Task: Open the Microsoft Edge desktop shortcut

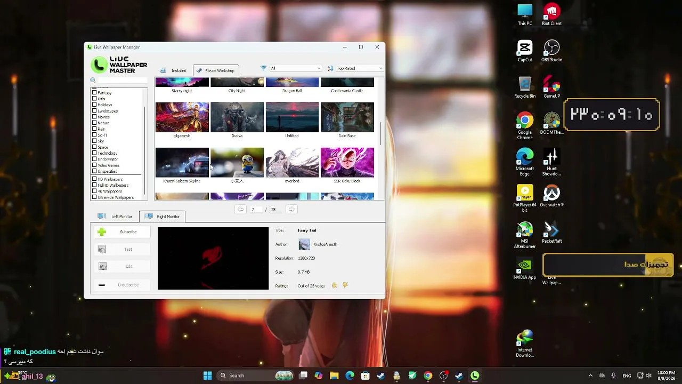Action: (x=525, y=163)
